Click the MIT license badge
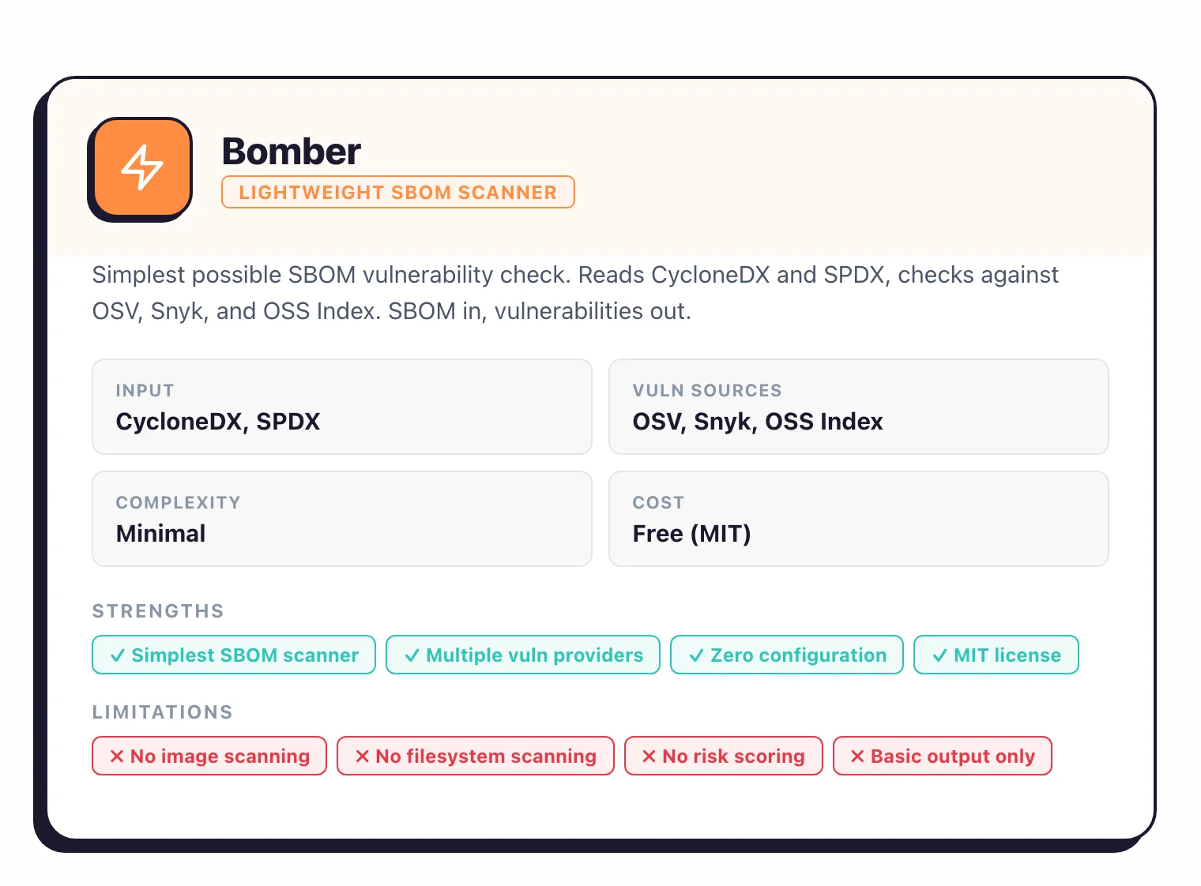Image resolution: width=1201 pixels, height=886 pixels. click(x=996, y=655)
